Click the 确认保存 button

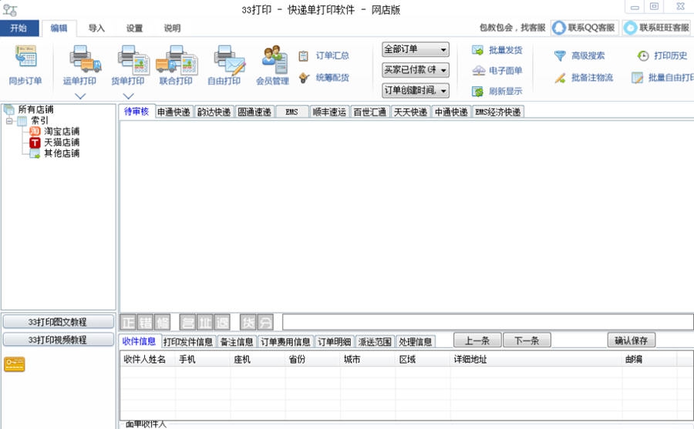click(632, 340)
